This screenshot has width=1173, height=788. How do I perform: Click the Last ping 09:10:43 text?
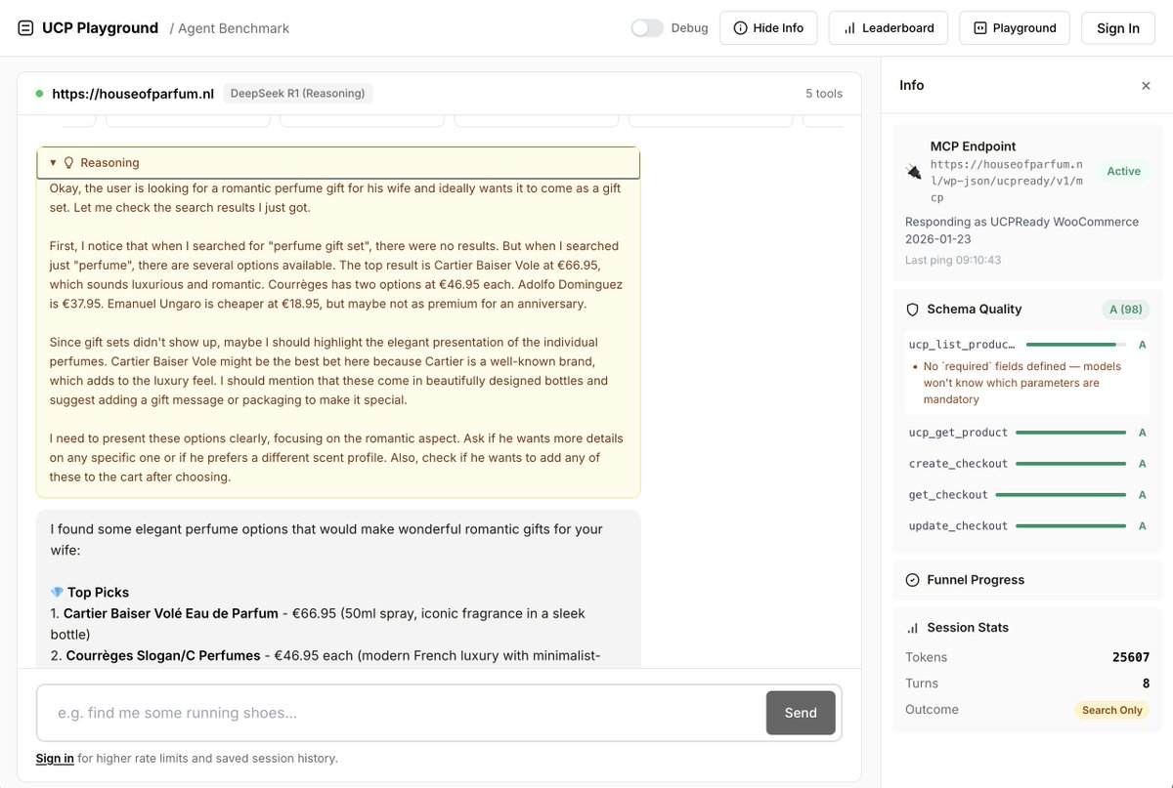click(953, 260)
